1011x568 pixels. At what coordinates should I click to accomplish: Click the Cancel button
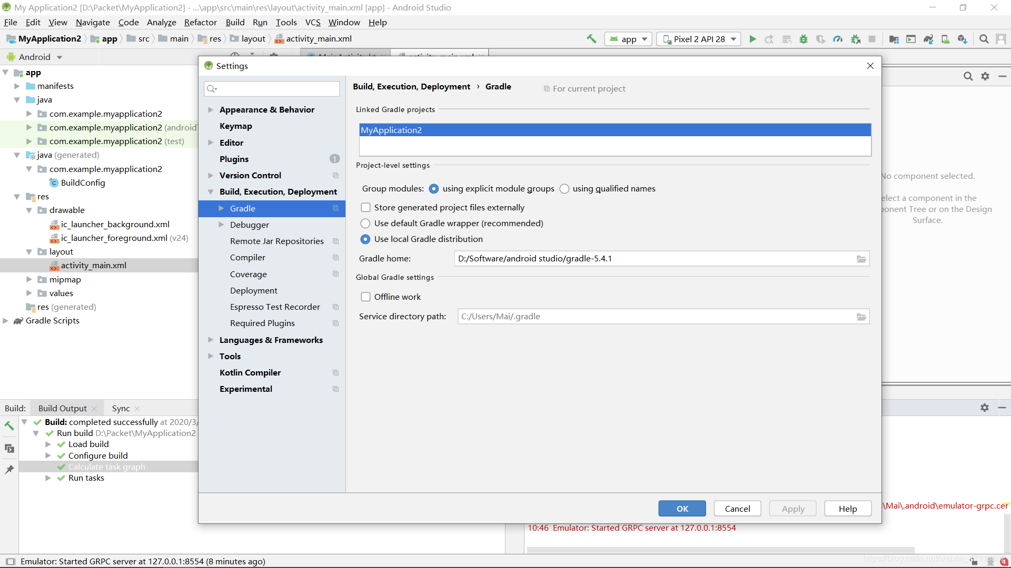[737, 509]
